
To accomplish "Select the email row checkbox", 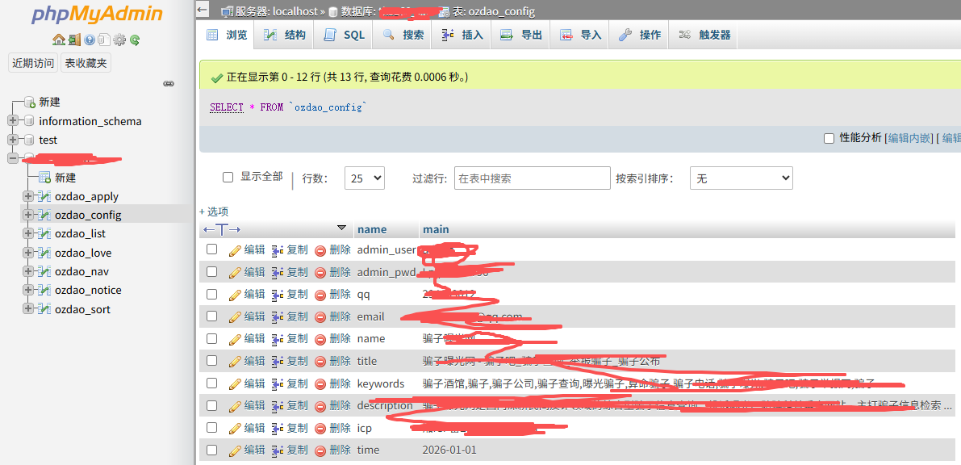I will point(211,316).
